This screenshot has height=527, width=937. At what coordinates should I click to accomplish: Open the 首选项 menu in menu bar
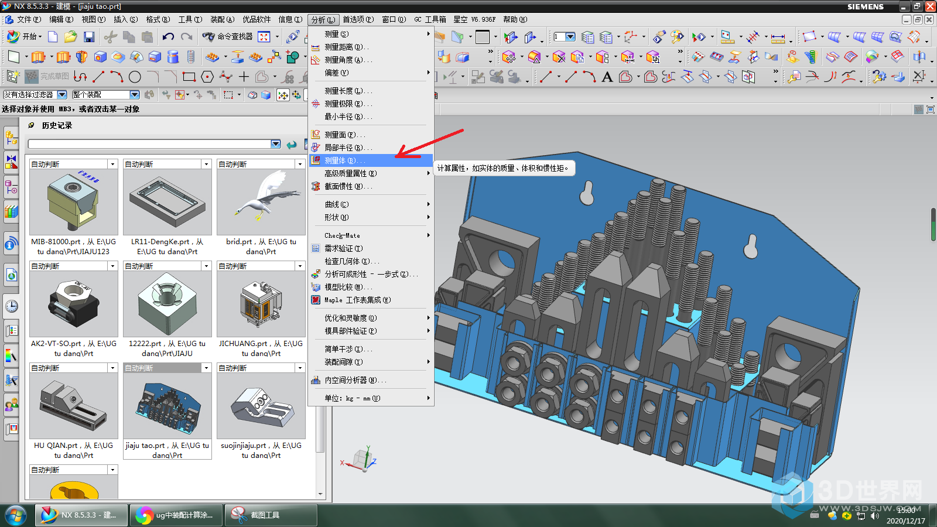358,19
